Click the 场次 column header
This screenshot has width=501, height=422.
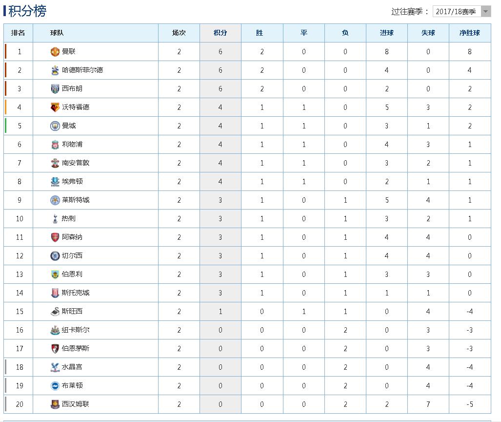tap(179, 33)
